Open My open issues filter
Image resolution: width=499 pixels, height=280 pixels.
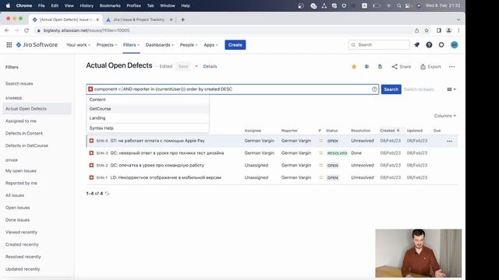click(21, 171)
